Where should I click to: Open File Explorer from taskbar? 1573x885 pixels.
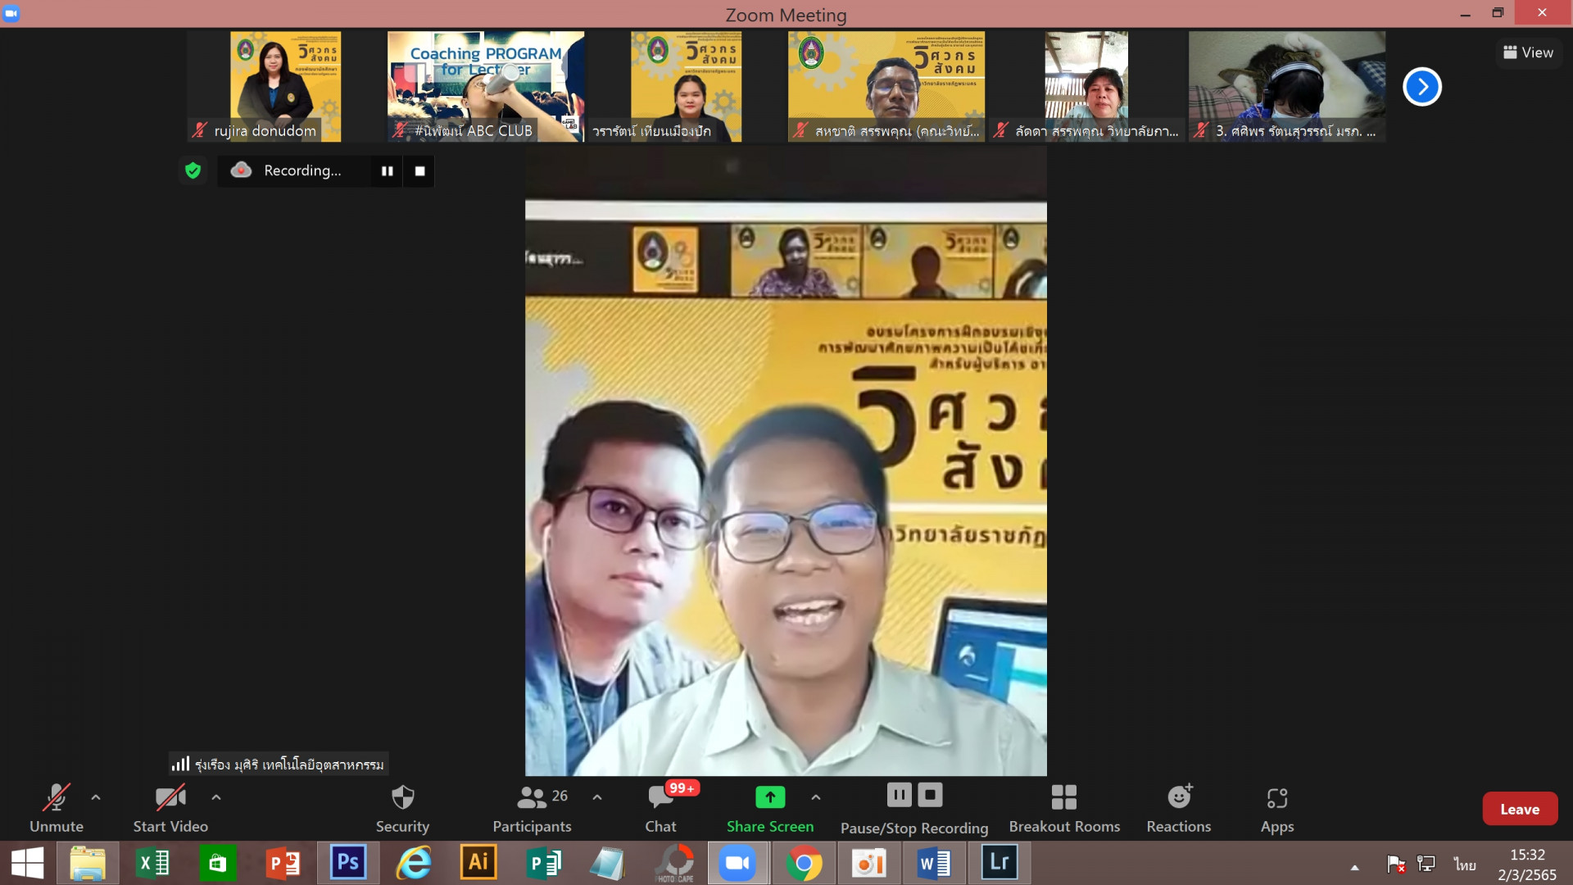pyautogui.click(x=88, y=863)
